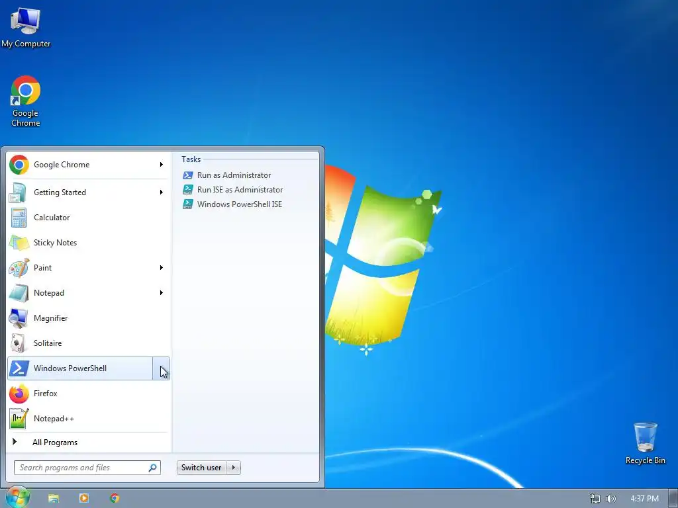Image resolution: width=678 pixels, height=508 pixels.
Task: Launch Calculator from the Start menu
Action: 89,217
